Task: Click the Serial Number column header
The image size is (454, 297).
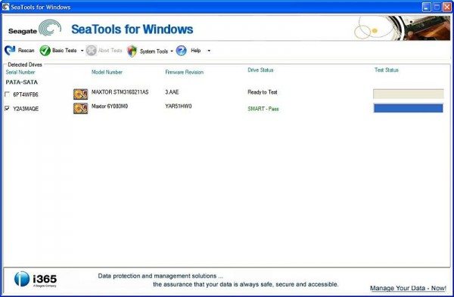Action: [x=20, y=72]
